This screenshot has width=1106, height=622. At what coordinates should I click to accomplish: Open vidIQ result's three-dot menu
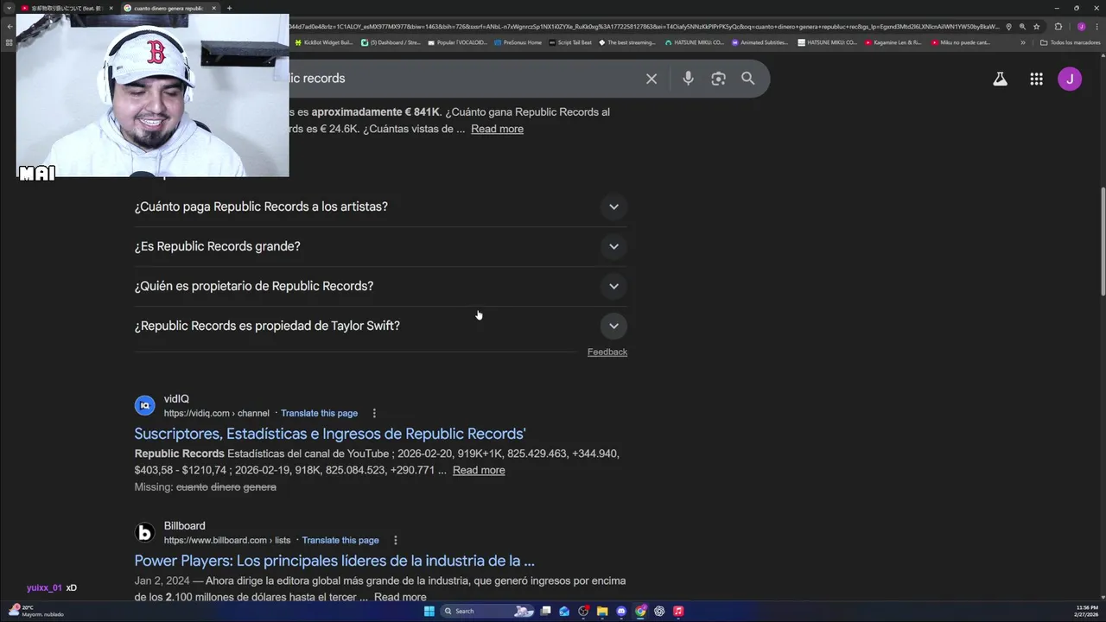(374, 413)
